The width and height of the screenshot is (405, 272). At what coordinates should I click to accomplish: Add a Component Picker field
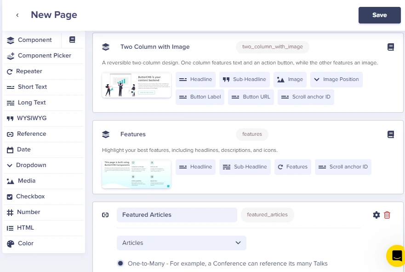[x=44, y=56]
